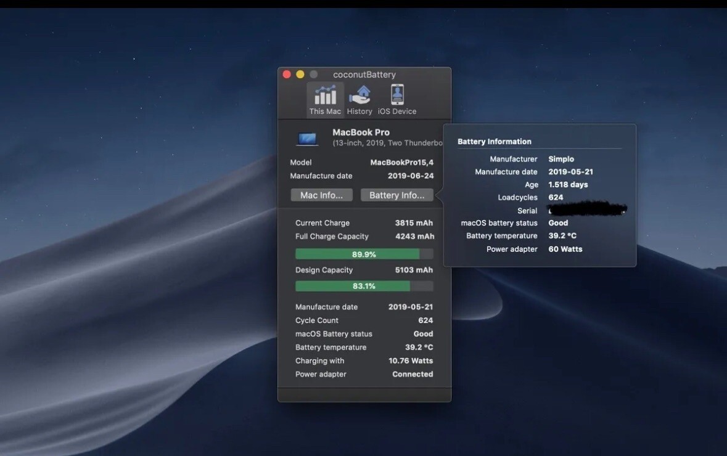Click the Battery Info... button
This screenshot has height=456, width=727.
pos(397,195)
